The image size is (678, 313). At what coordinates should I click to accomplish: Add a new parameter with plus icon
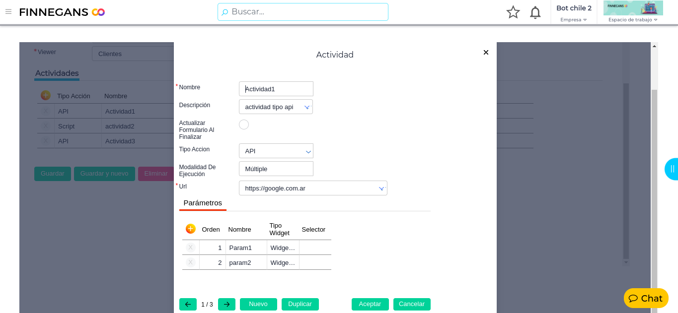pos(191,229)
